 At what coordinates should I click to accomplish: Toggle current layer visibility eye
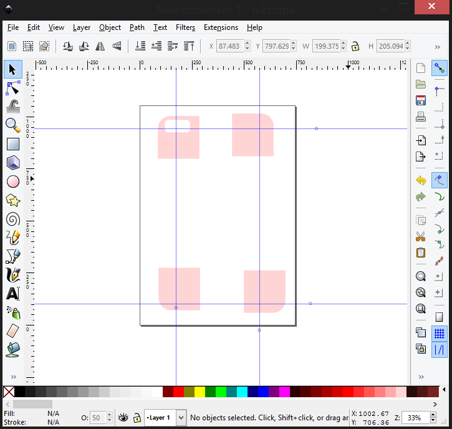pos(123,418)
